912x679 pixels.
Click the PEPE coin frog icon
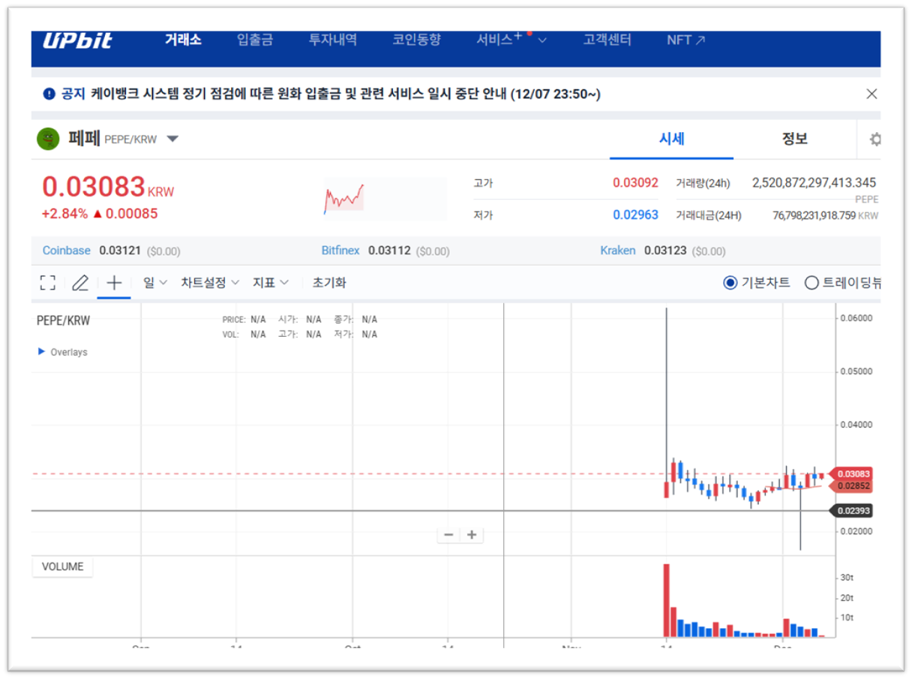click(x=48, y=139)
